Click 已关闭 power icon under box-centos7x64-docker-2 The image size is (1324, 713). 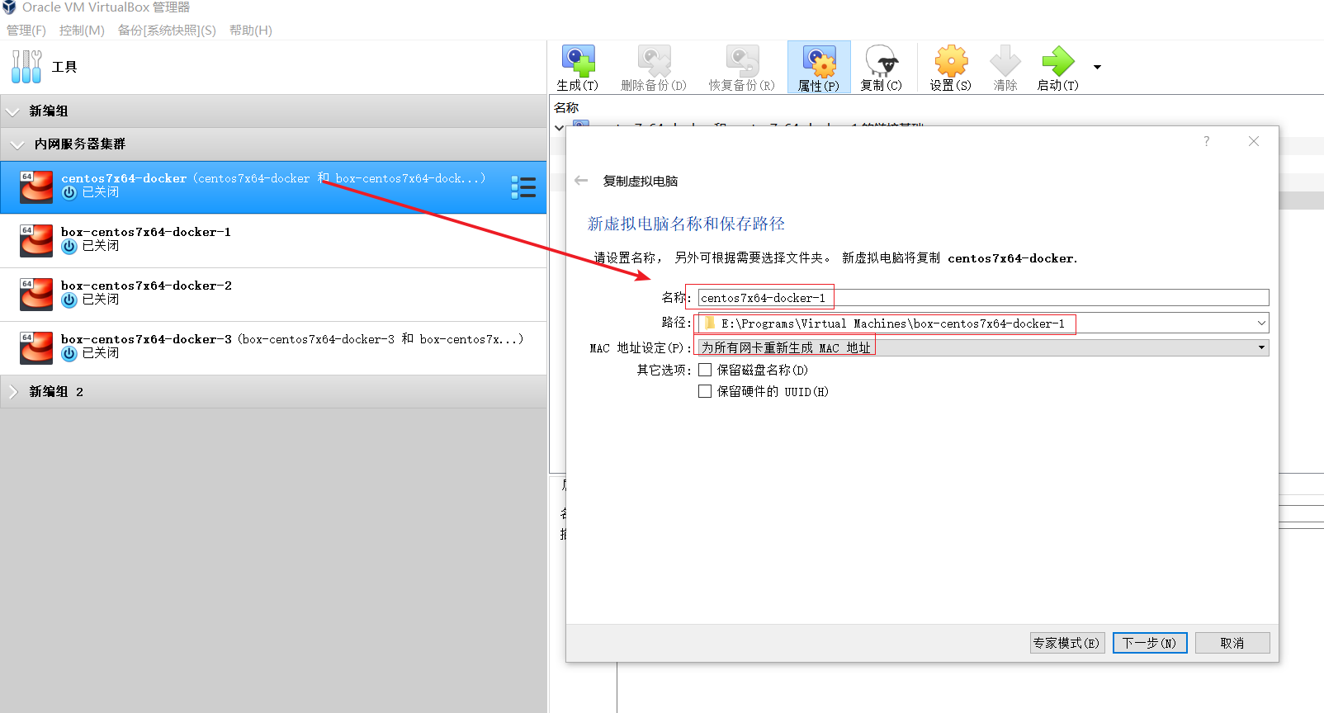(69, 300)
